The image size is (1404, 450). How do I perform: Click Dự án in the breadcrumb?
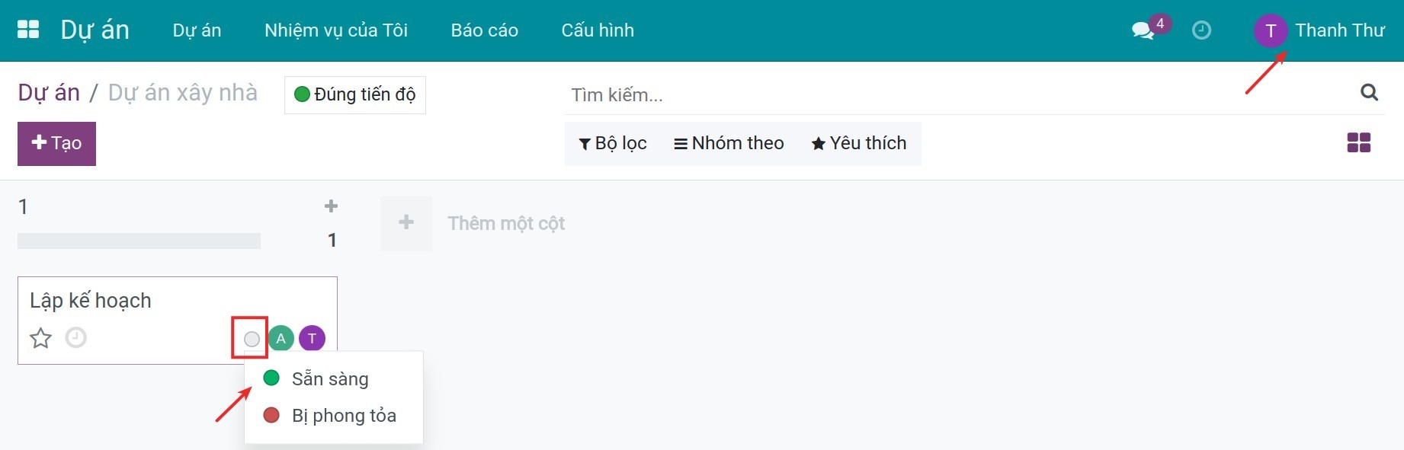48,92
